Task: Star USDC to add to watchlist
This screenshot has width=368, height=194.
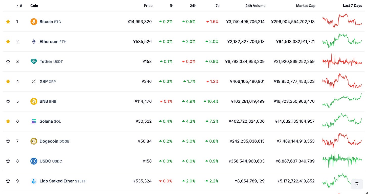Action: 8,161
